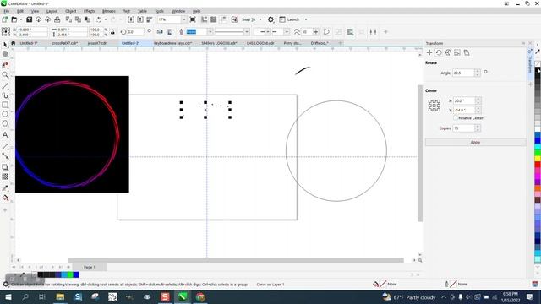The height and width of the screenshot is (304, 541).
Task: Switch to Skew mode in Transform docker
Action: (x=467, y=52)
